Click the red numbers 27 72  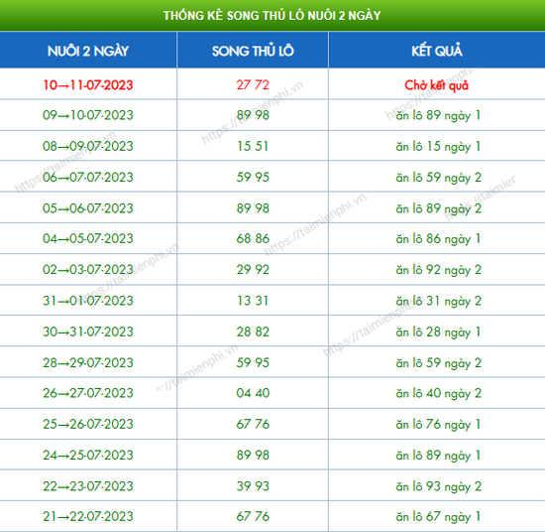253,84
